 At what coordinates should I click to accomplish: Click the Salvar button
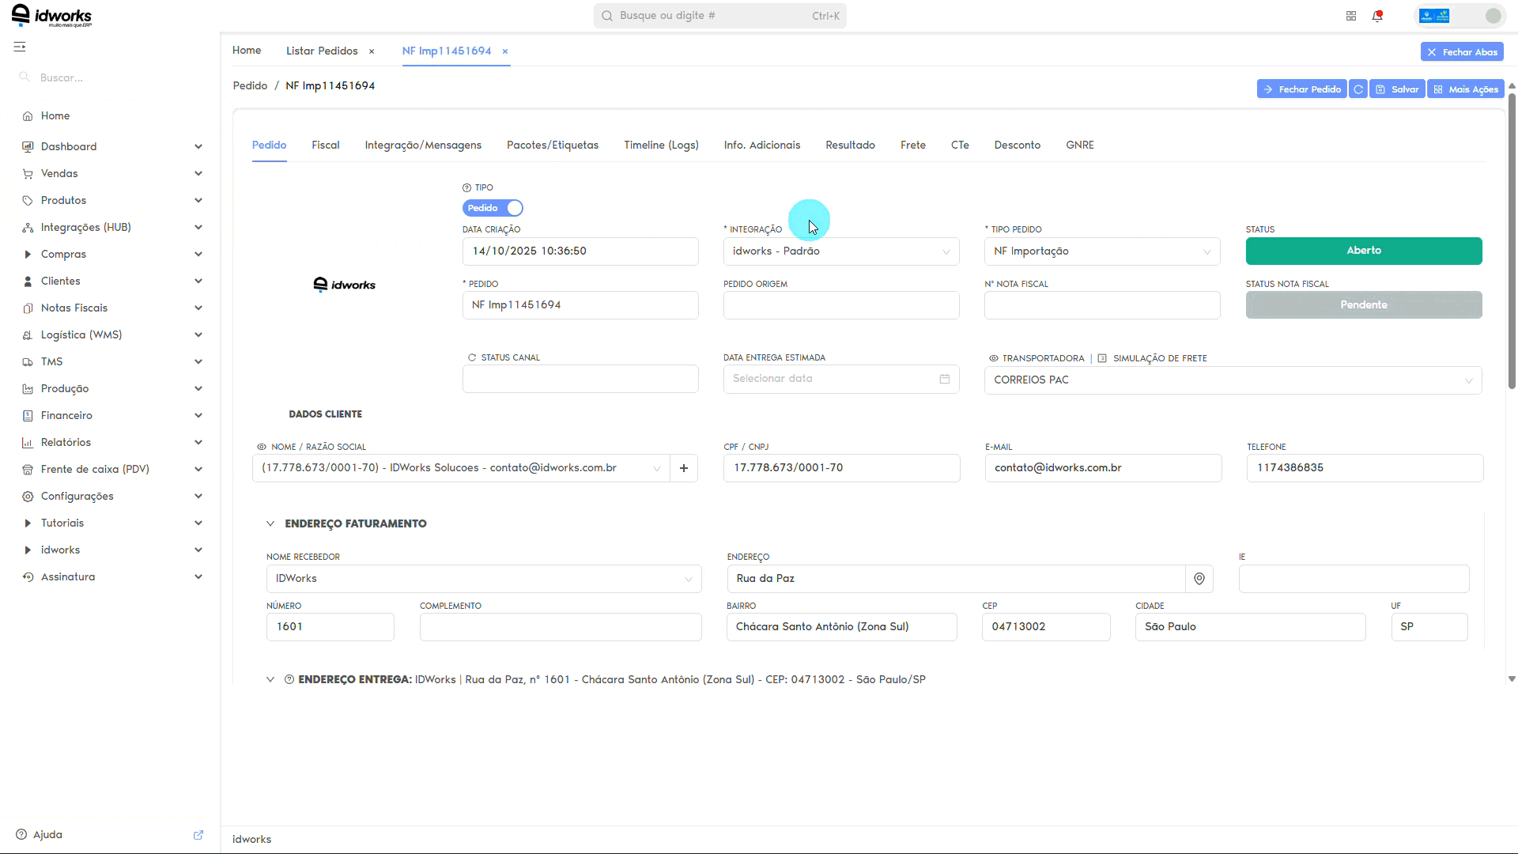(1397, 89)
